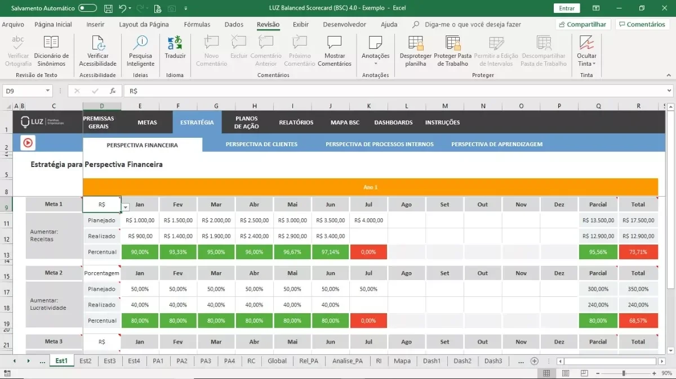Click the formula bar input field
Image resolution: width=676 pixels, height=379 pixels.
[x=394, y=91]
